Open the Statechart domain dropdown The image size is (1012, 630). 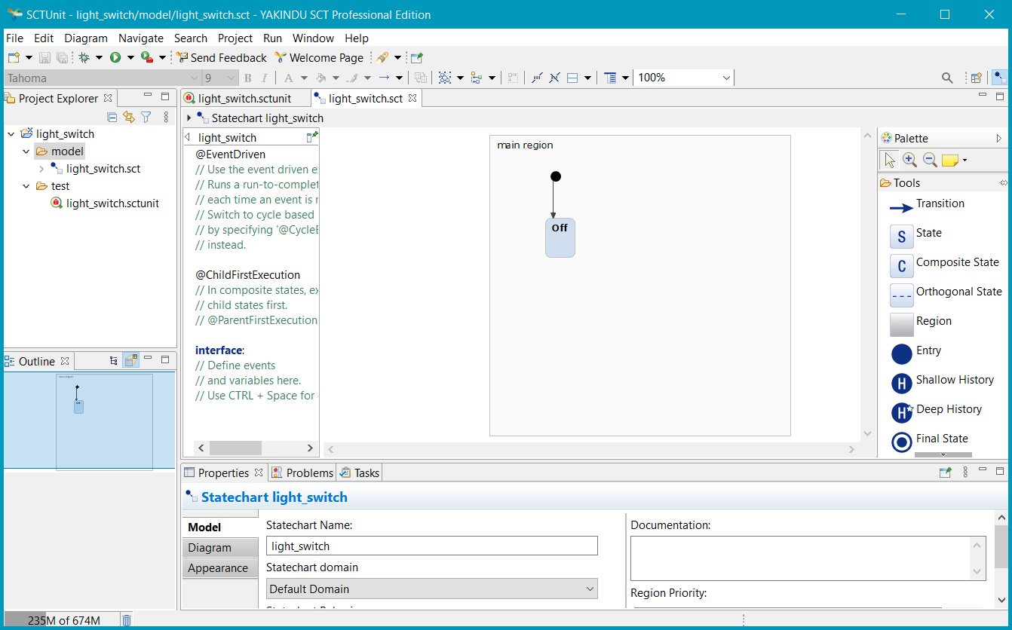431,589
